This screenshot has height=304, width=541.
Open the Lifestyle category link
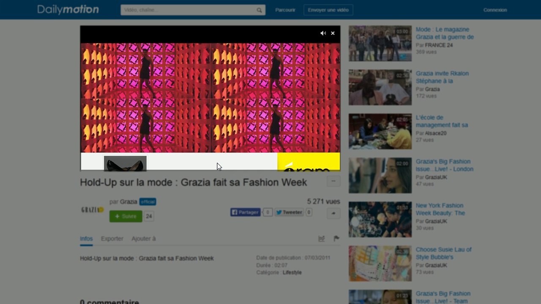(292, 273)
